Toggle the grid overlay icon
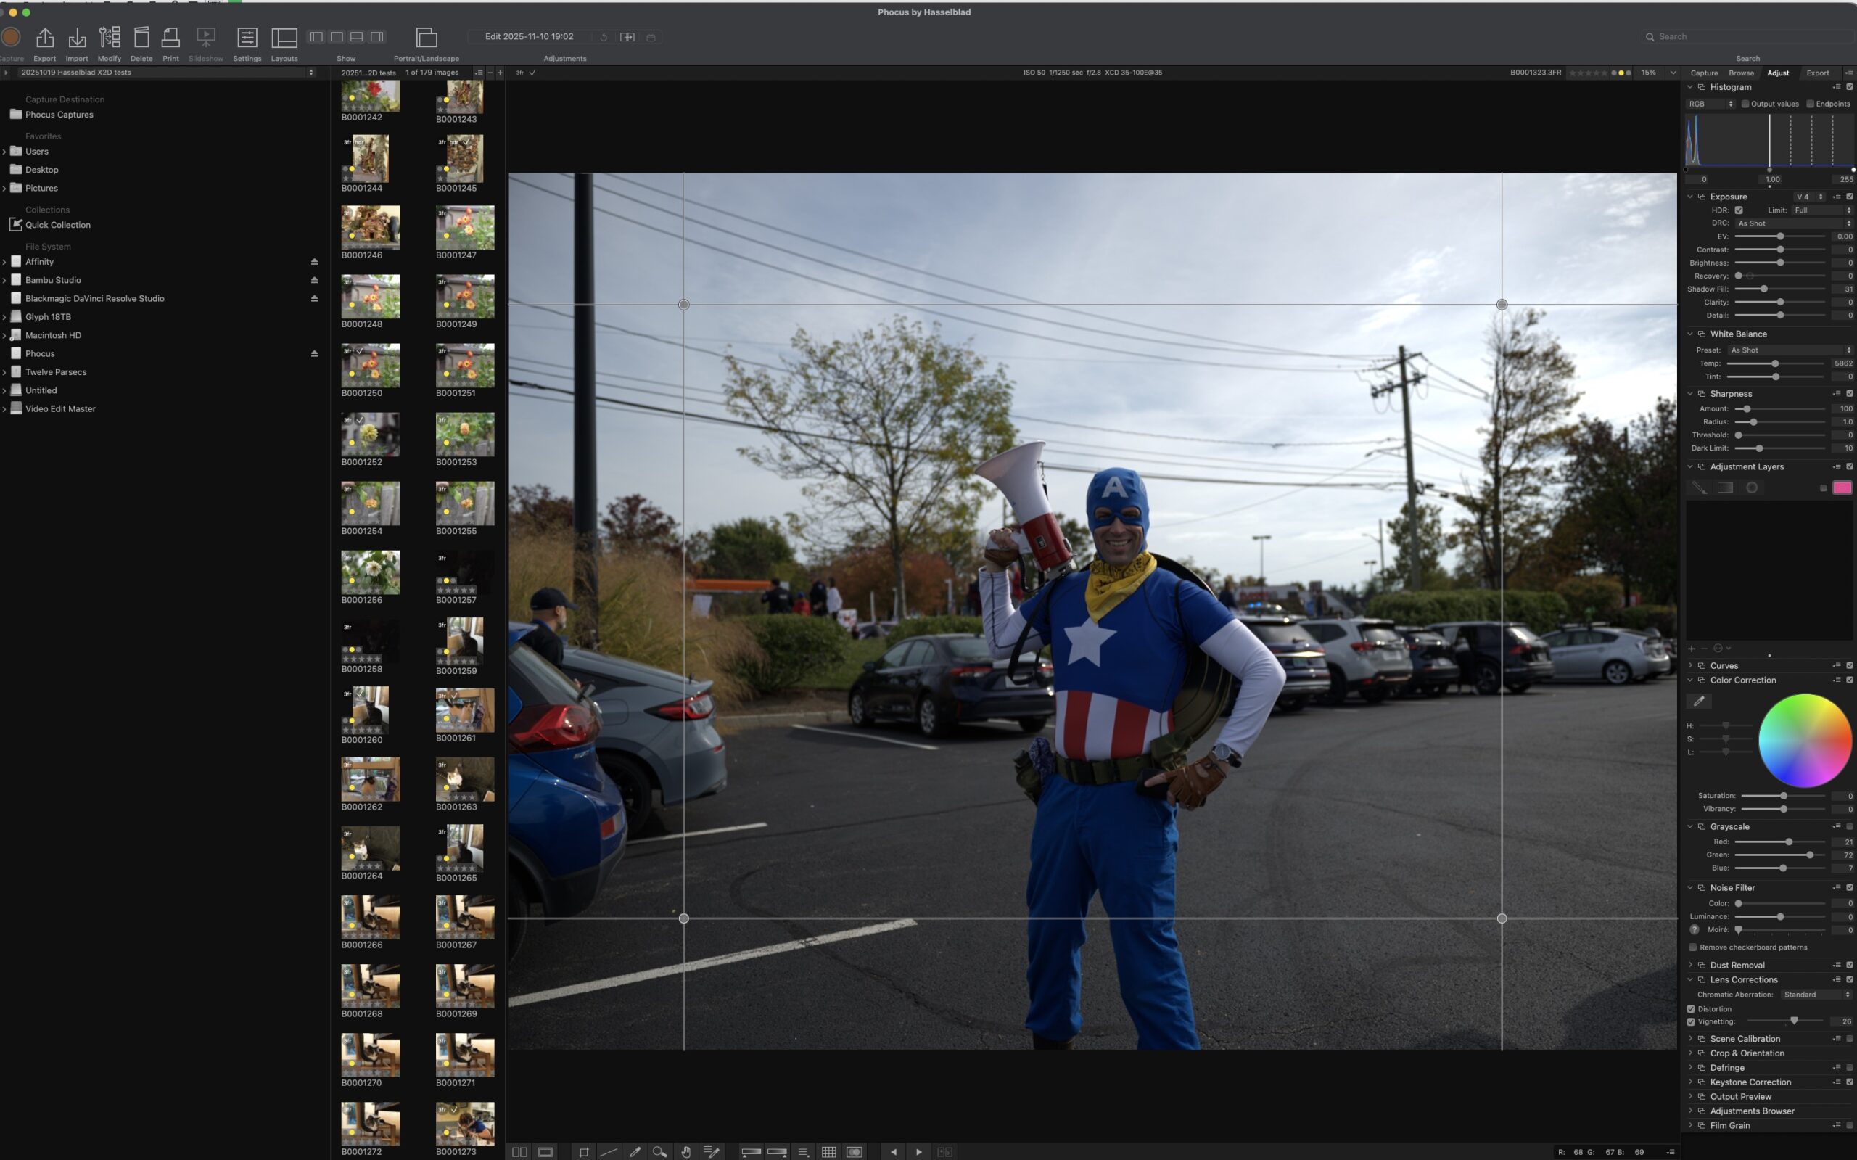This screenshot has width=1857, height=1160. pyautogui.click(x=828, y=1151)
